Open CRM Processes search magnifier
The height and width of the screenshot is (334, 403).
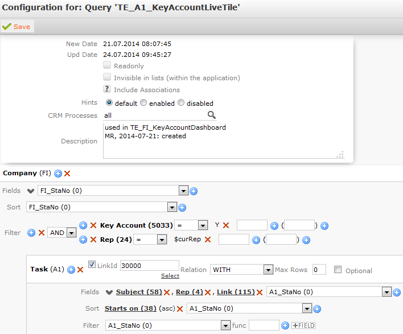click(x=211, y=115)
